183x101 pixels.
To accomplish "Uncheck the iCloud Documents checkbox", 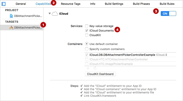I will pos(87,31).
